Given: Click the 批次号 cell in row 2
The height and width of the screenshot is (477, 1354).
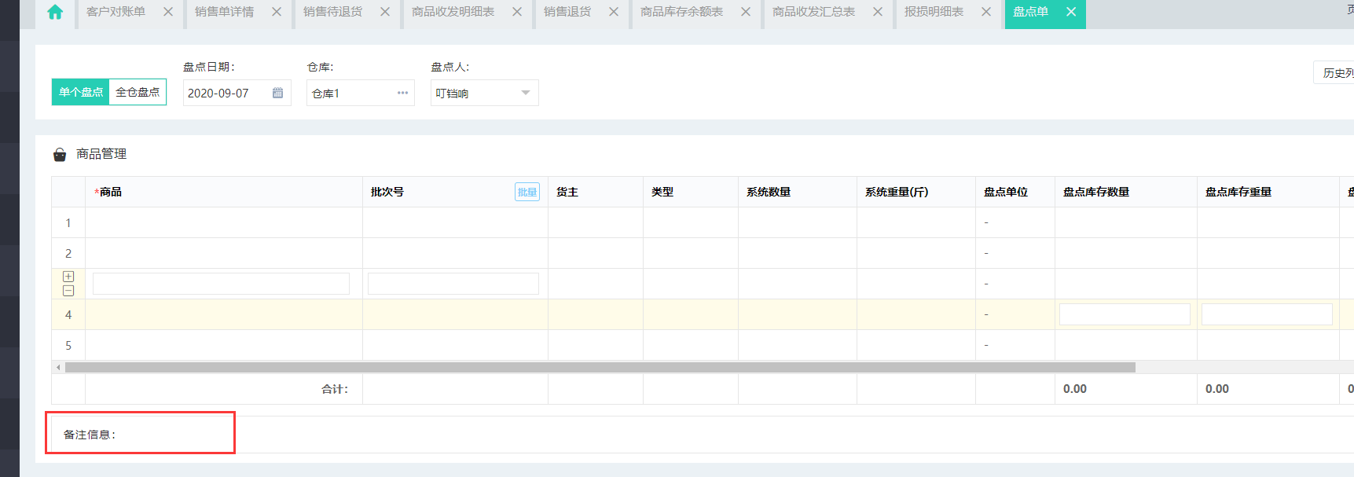Looking at the screenshot, I should point(455,253).
